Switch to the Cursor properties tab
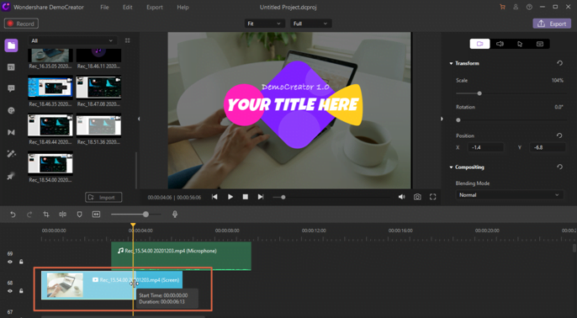 coord(520,44)
